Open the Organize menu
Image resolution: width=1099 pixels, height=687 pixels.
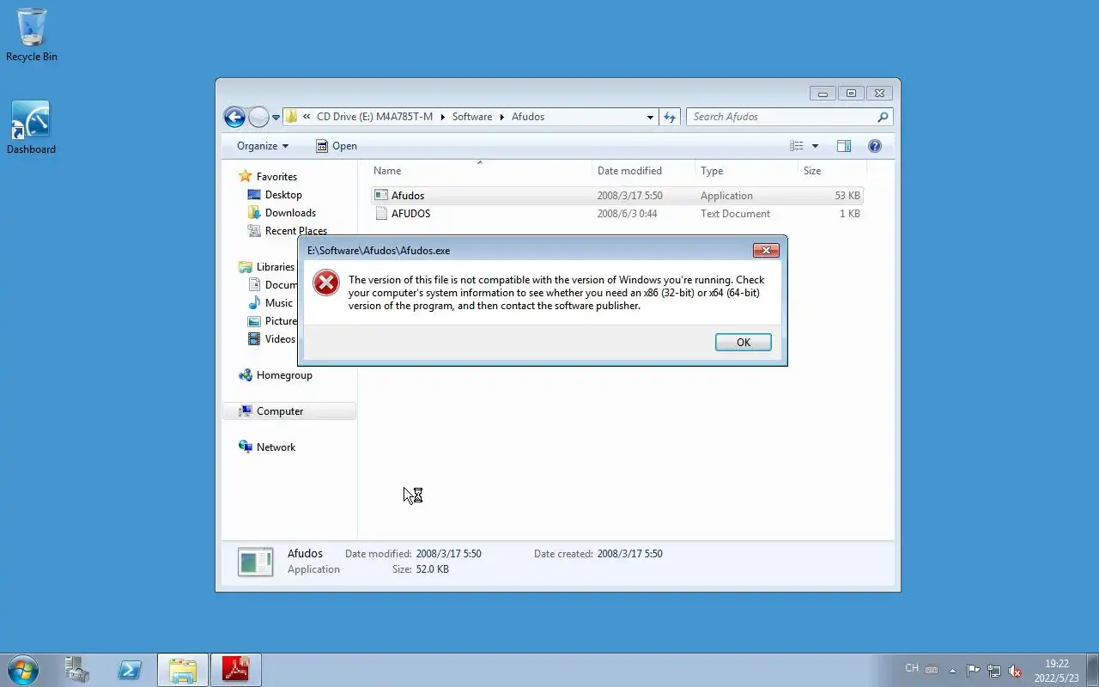(x=263, y=146)
